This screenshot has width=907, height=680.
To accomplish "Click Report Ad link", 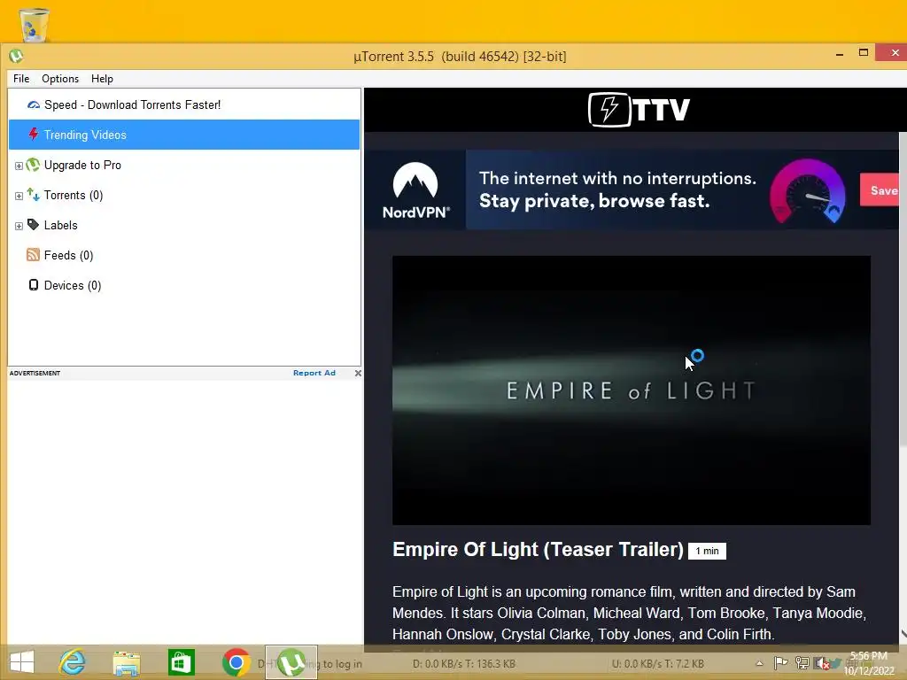I will click(x=314, y=373).
